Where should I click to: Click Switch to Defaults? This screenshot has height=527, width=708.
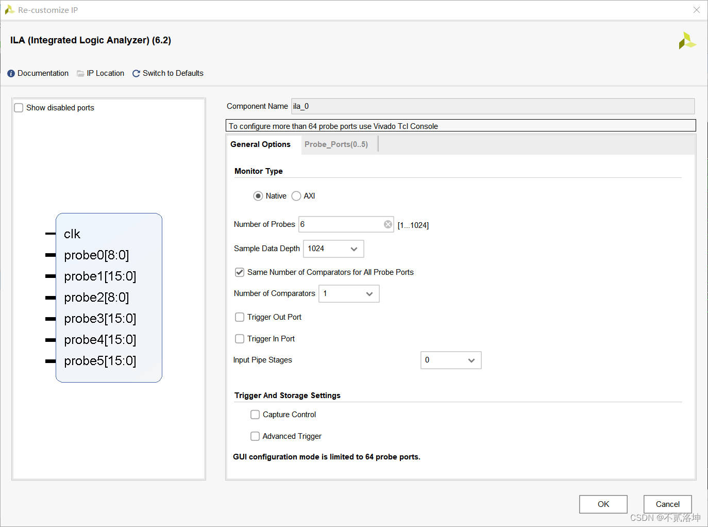(173, 73)
